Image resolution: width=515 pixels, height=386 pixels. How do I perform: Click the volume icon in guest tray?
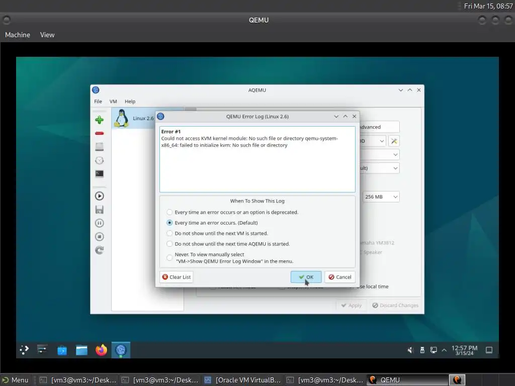click(x=410, y=350)
